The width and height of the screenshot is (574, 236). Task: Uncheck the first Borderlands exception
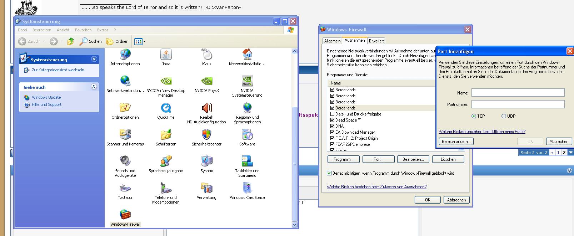coord(333,90)
